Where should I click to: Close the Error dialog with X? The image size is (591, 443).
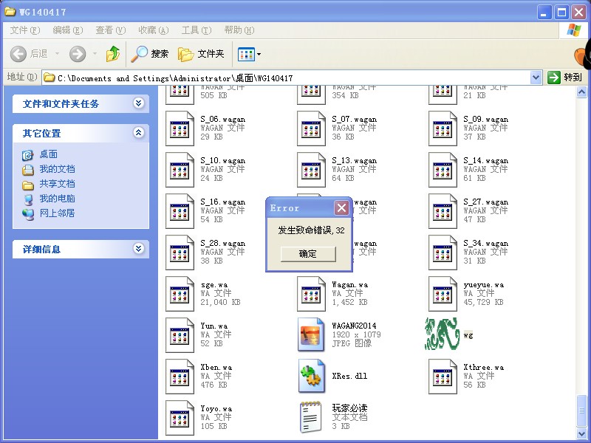(341, 208)
